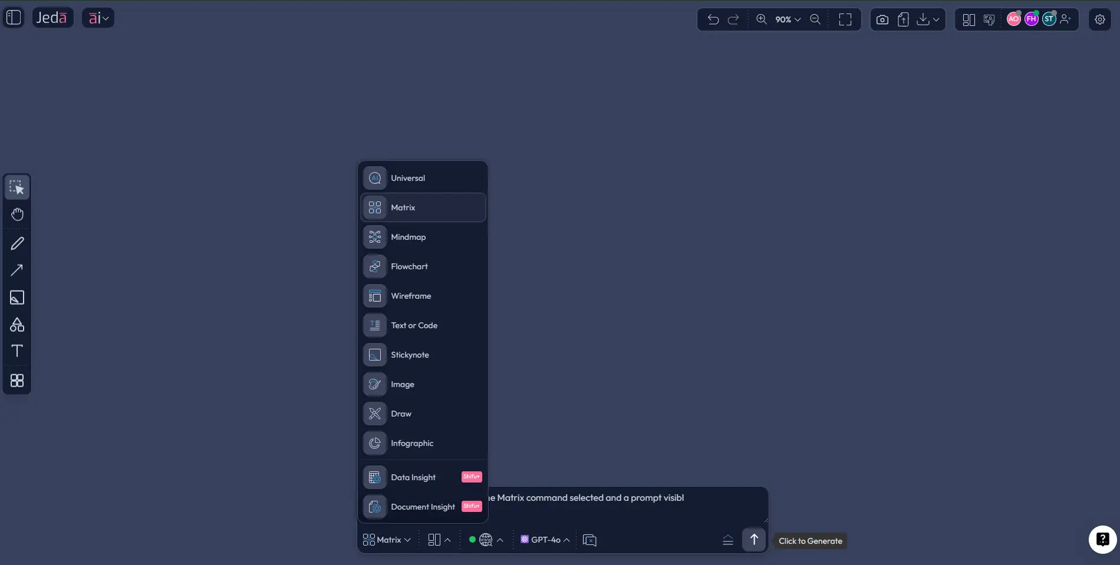This screenshot has width=1120, height=565.
Task: Toggle the left sidebar panel
Action: click(x=13, y=17)
